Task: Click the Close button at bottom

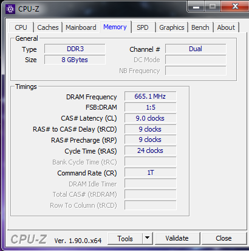Action: tap(223, 238)
